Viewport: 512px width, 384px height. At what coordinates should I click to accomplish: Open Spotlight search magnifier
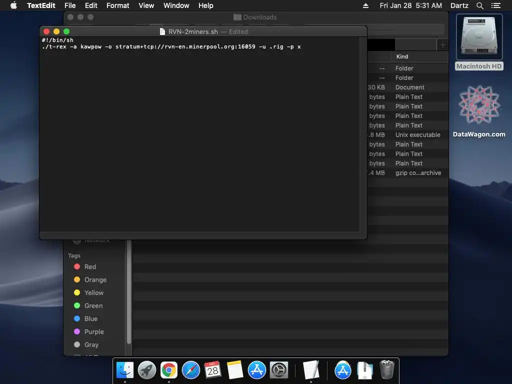pos(479,5)
